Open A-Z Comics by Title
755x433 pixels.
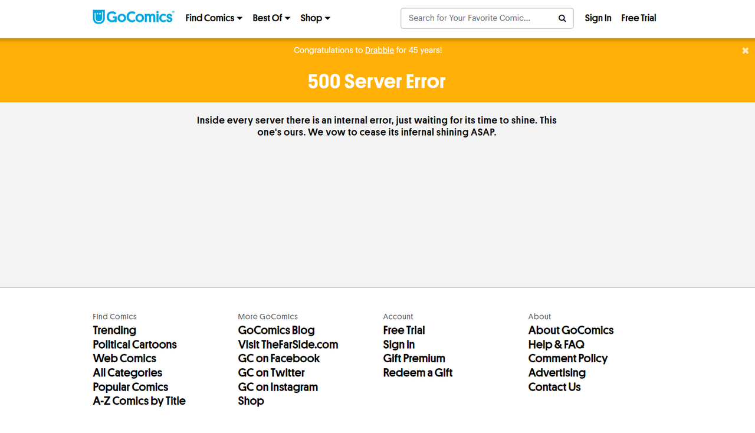pos(139,401)
